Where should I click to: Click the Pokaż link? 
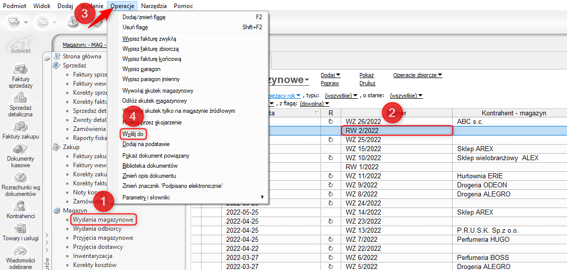point(366,75)
